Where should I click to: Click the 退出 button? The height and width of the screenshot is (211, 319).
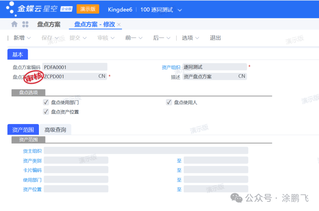215,38
